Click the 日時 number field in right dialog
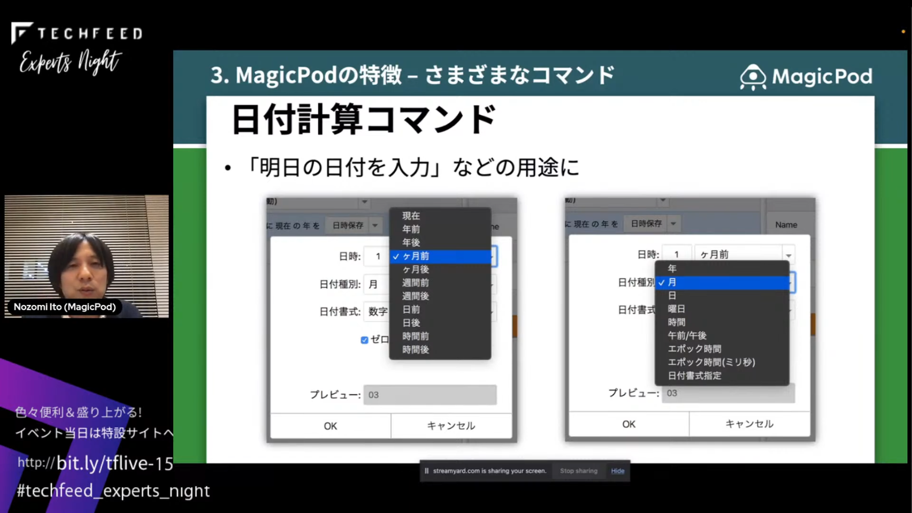Image resolution: width=912 pixels, height=513 pixels. 676,255
